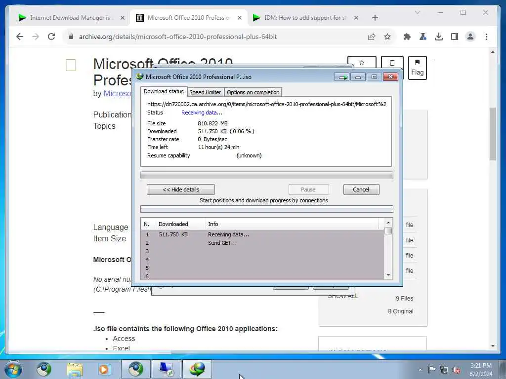Close the Microsoft Office 2010 browser tab
506x379 pixels.
(x=240, y=18)
